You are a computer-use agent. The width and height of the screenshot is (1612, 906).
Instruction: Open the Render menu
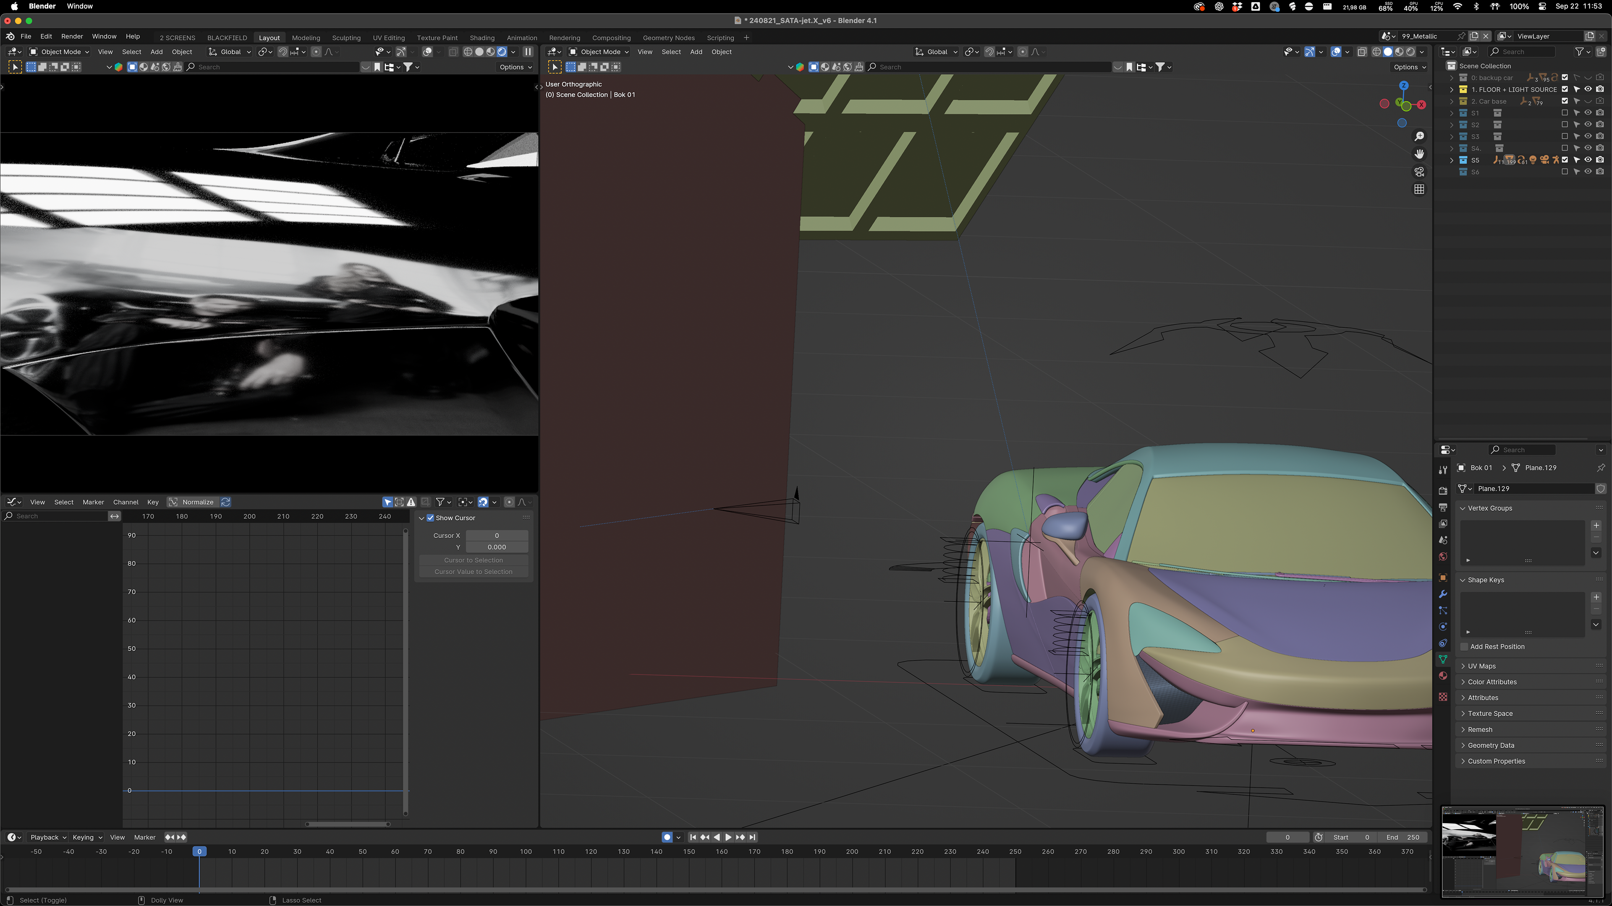[x=72, y=36]
